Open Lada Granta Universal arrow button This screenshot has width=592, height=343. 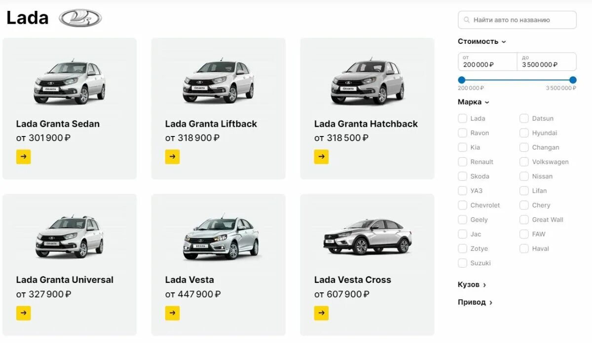pyautogui.click(x=24, y=313)
